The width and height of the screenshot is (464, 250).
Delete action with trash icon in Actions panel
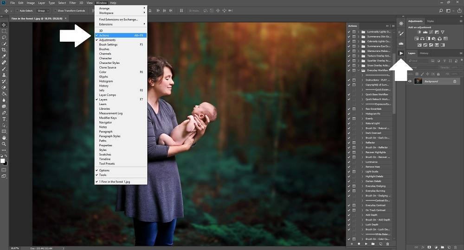387,244
